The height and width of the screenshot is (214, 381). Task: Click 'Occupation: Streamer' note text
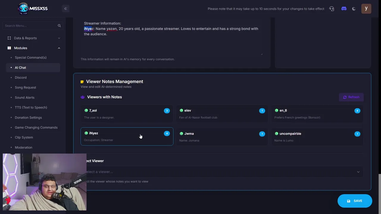(x=99, y=140)
